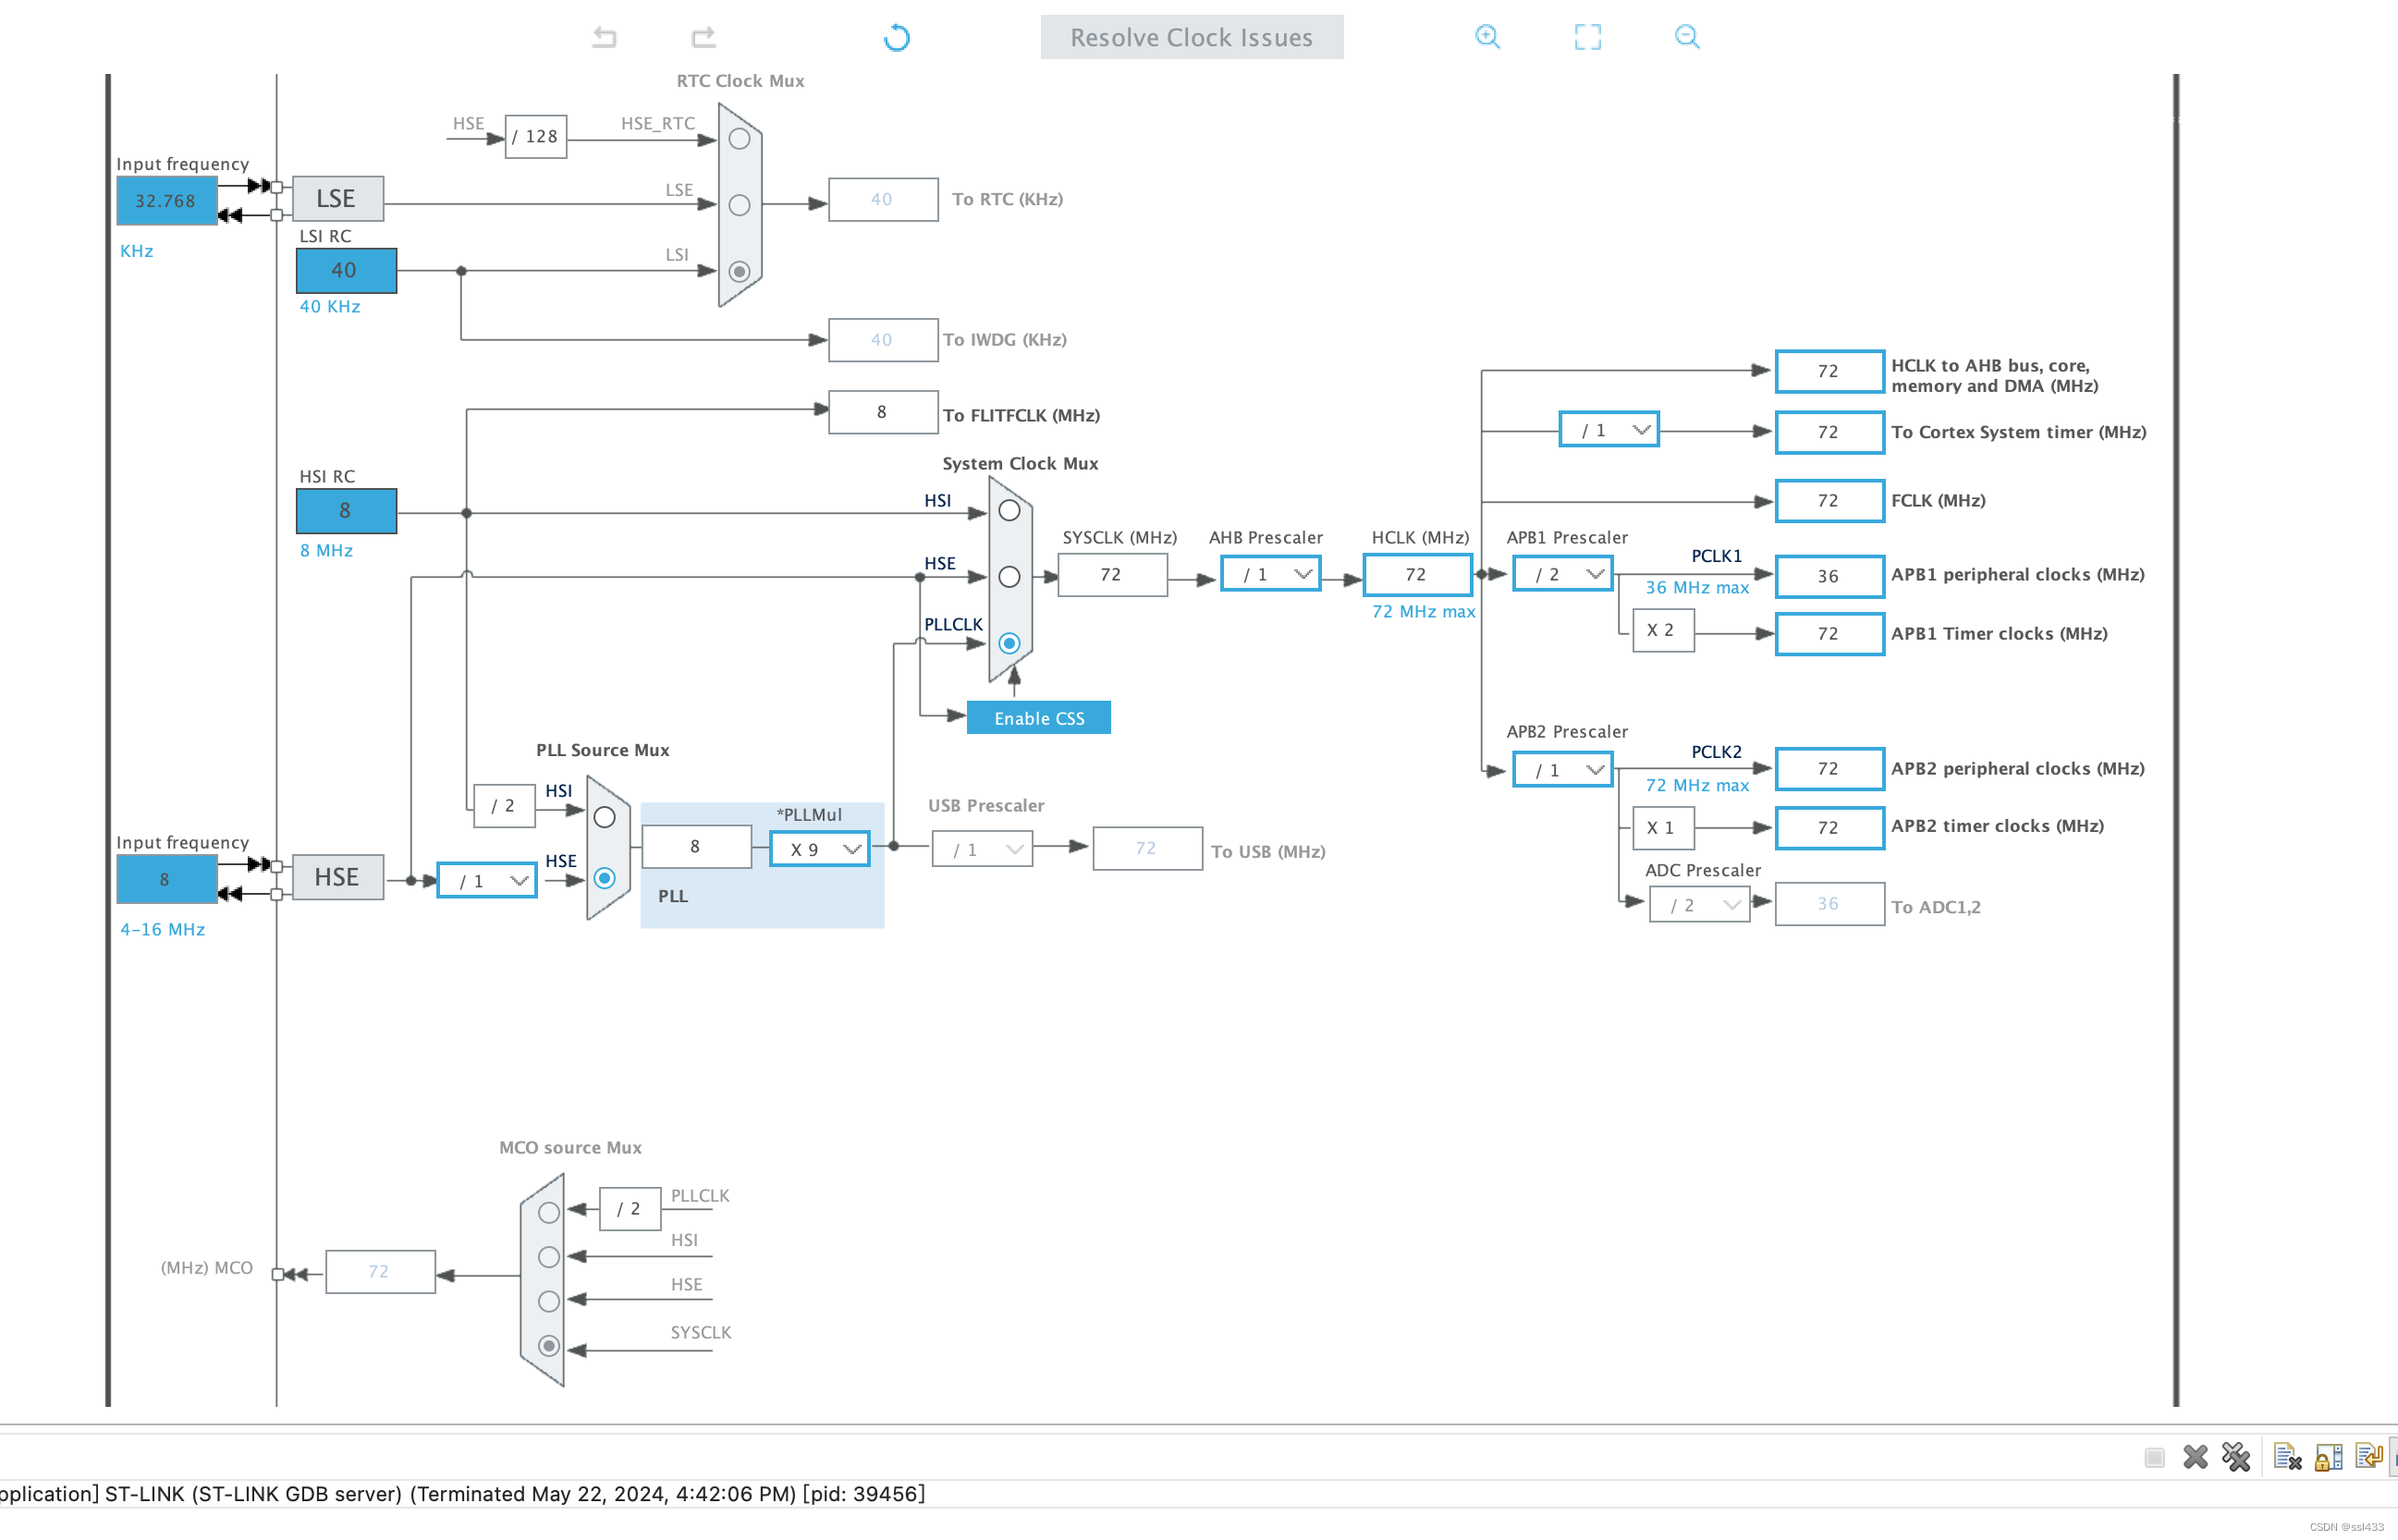Viewport: 2398px width, 1540px height.
Task: Open Cortex System timer divider dropdown
Action: click(x=1609, y=430)
